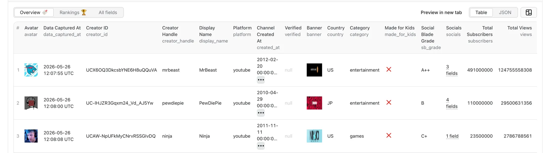Click the pewdiepie creator handle cell
This screenshot has width=551, height=153.
coord(173,103)
